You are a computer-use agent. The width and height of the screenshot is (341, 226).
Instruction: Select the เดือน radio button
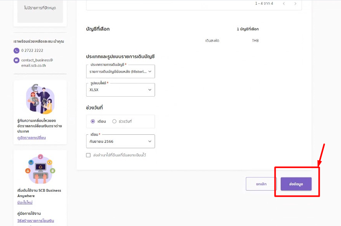coord(93,121)
